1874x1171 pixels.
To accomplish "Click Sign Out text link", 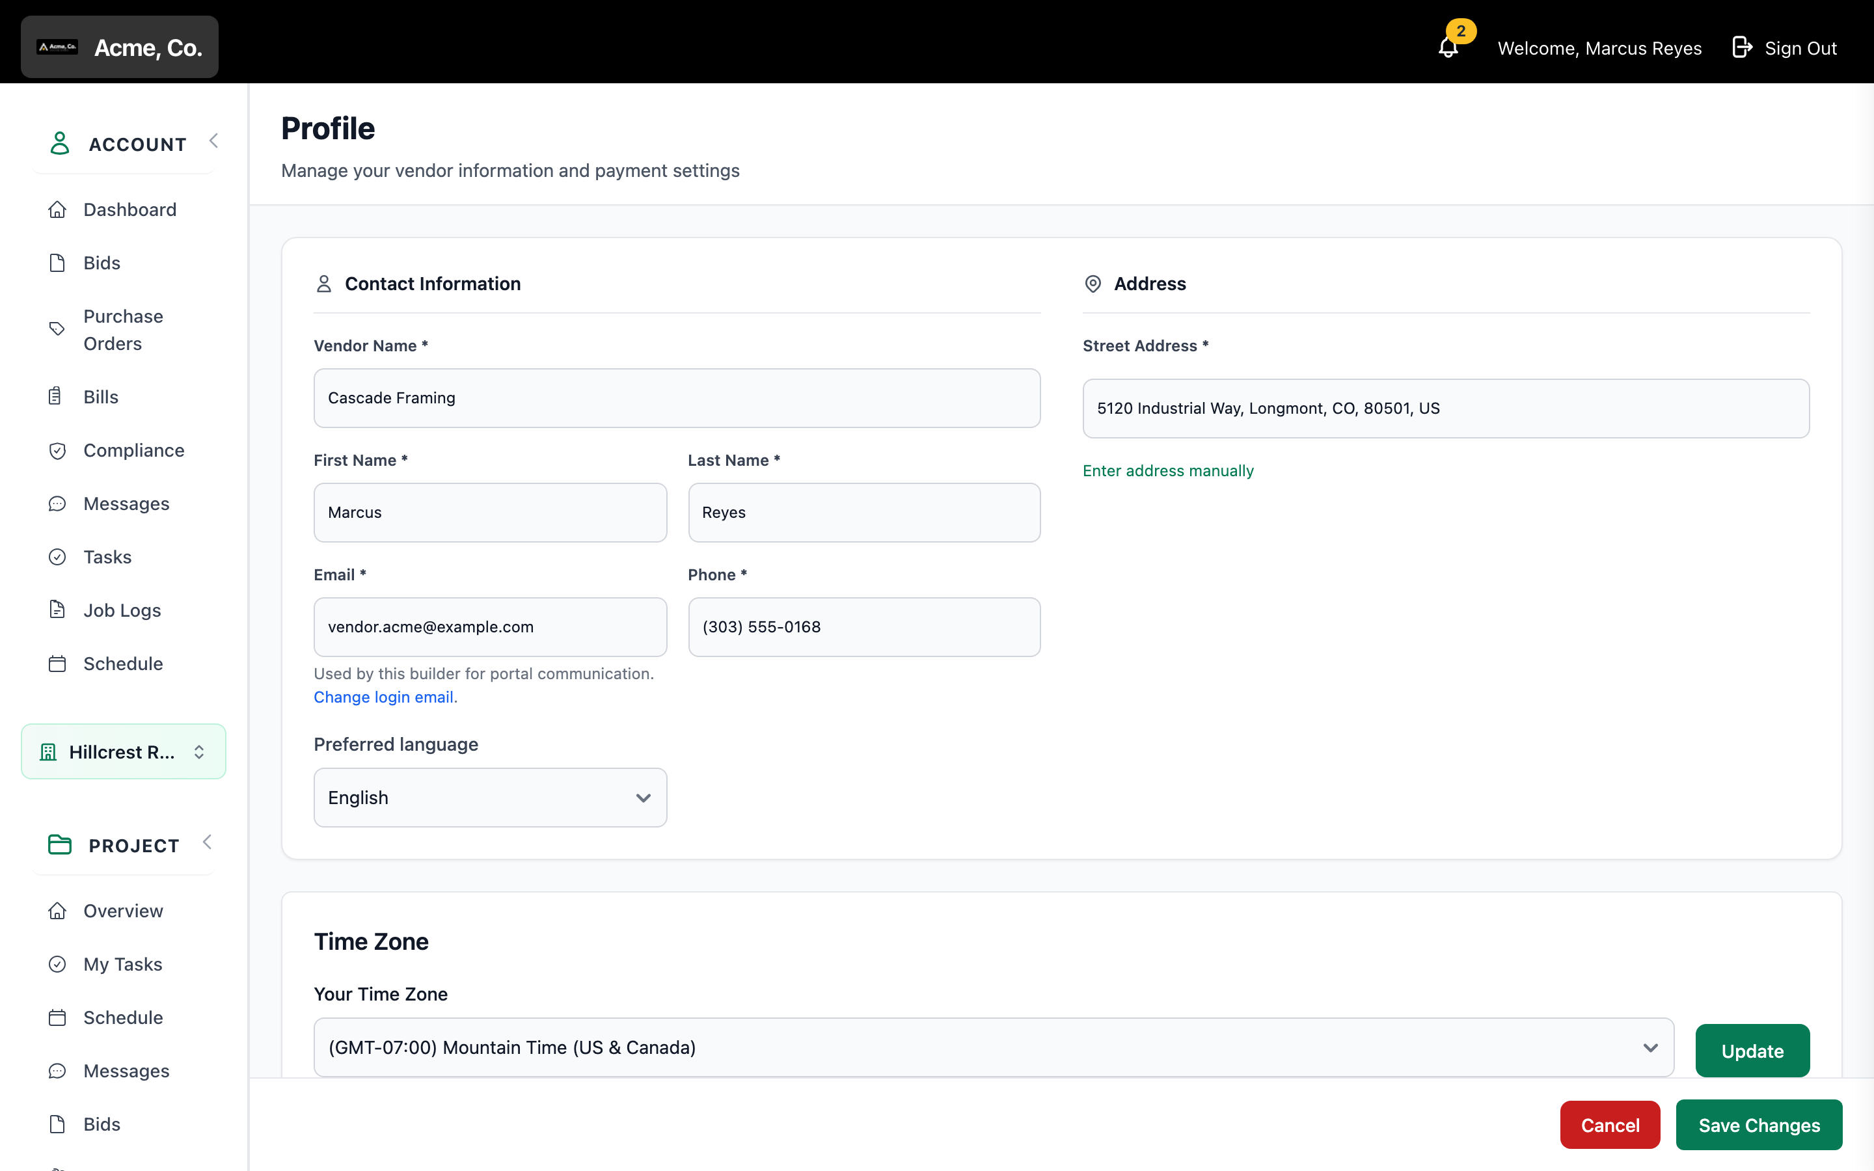I will tap(1800, 48).
